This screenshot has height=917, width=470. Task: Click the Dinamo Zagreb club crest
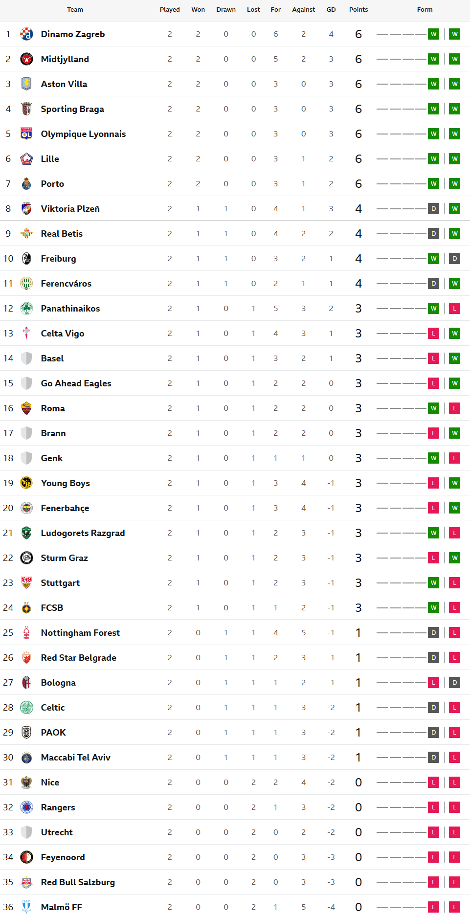click(x=26, y=34)
